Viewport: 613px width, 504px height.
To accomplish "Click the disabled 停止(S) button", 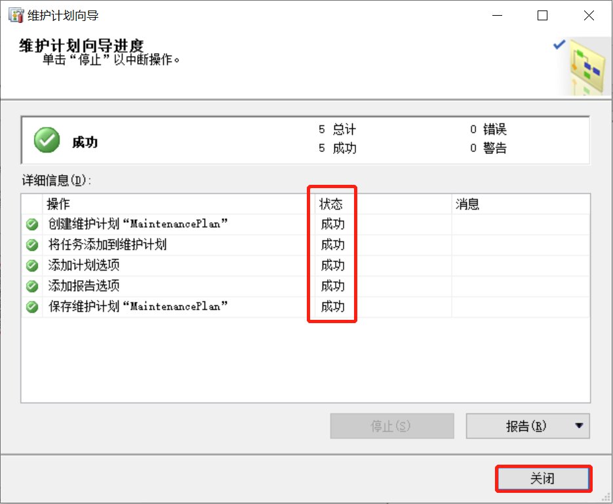I will pos(392,426).
